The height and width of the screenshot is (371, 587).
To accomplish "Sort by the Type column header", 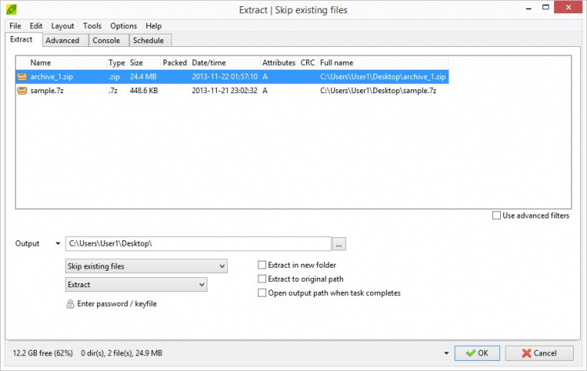I will pyautogui.click(x=117, y=63).
